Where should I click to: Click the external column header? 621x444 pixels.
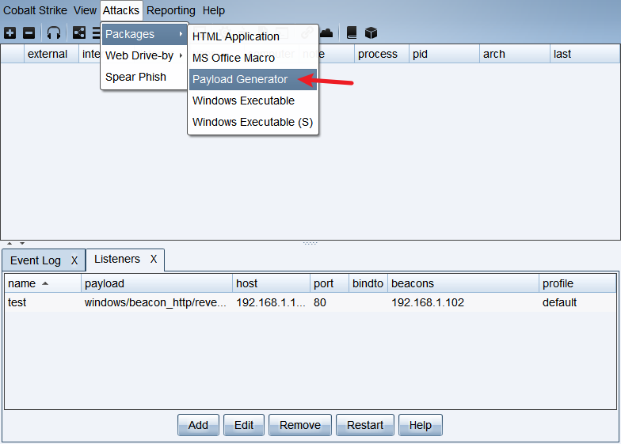click(51, 54)
